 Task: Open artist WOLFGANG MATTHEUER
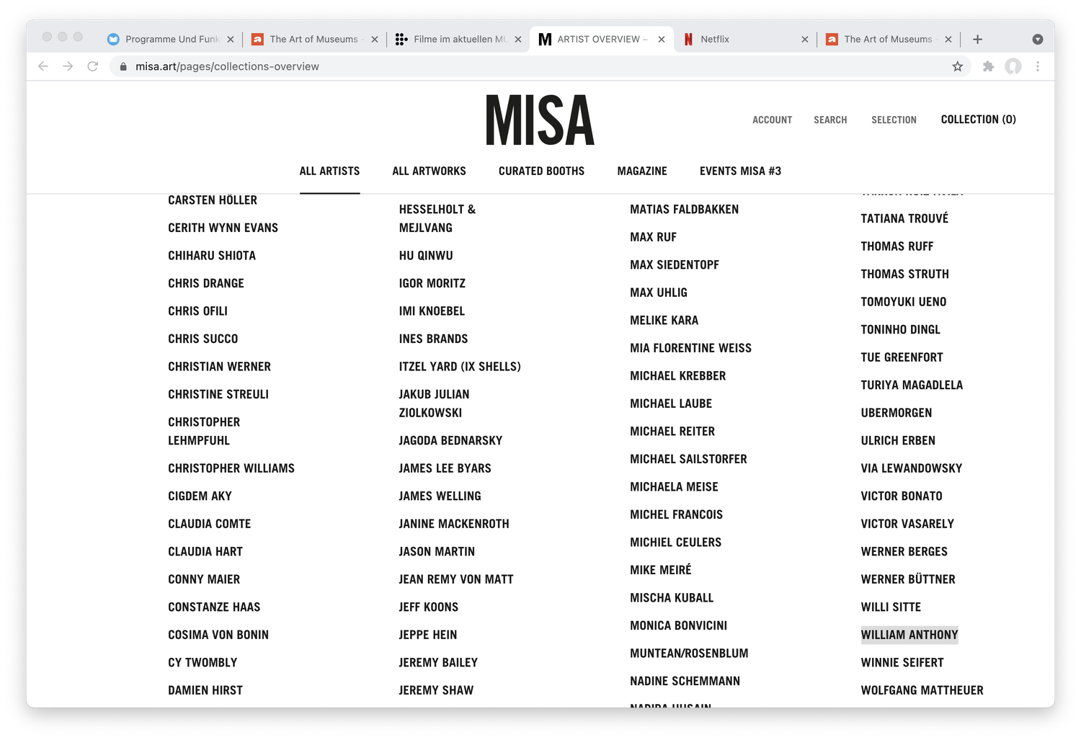pyautogui.click(x=922, y=690)
